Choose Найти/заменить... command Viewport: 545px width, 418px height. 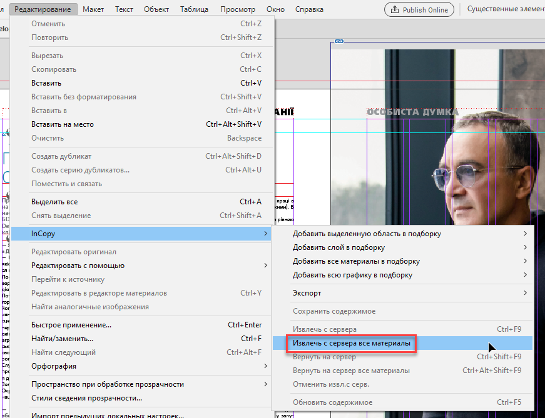(x=142, y=339)
